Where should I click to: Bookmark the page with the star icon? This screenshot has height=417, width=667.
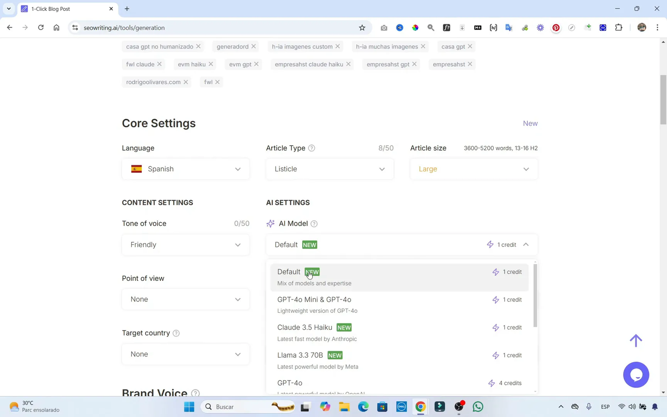(362, 28)
